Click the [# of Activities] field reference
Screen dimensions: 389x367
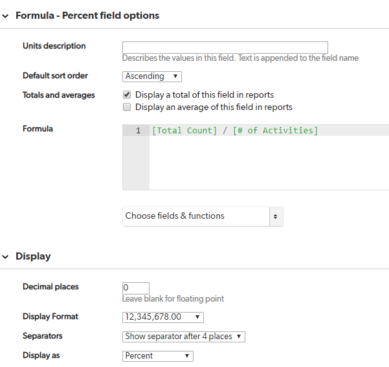pos(275,131)
